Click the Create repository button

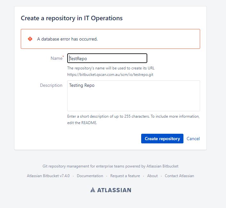pos(162,139)
